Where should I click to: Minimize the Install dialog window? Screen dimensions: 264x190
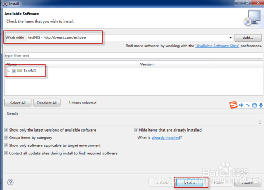(239, 3)
